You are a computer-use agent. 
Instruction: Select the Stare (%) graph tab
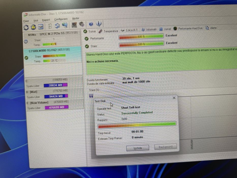(94, 90)
